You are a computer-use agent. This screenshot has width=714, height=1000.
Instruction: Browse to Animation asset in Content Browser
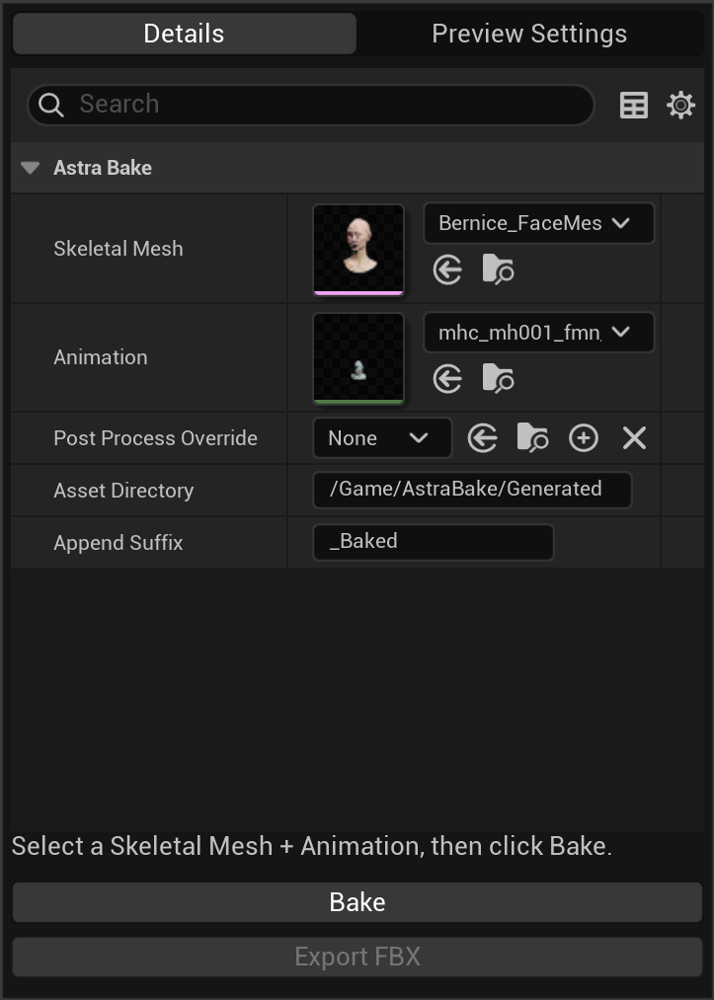click(x=498, y=378)
